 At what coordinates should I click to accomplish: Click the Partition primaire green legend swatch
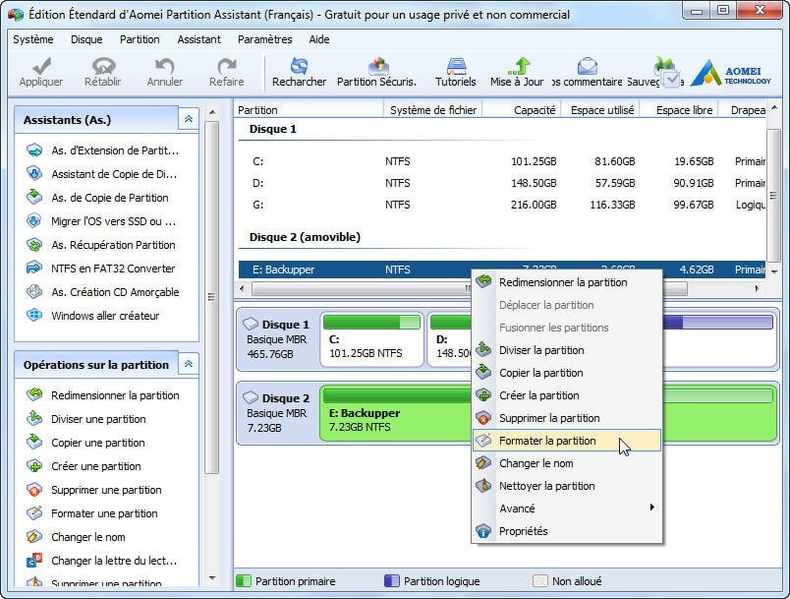click(x=244, y=581)
